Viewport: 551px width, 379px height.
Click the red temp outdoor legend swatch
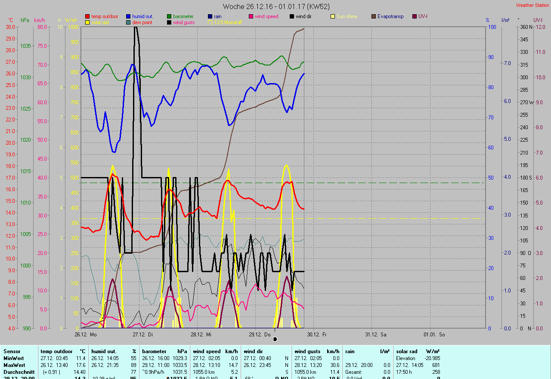(x=88, y=16)
